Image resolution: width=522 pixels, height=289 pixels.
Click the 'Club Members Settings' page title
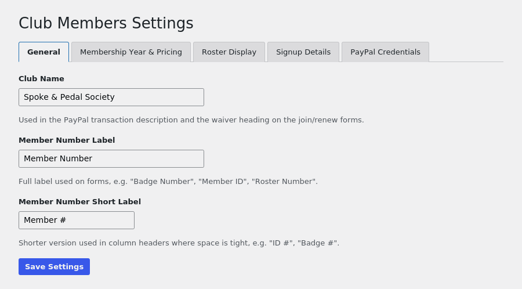pyautogui.click(x=106, y=23)
